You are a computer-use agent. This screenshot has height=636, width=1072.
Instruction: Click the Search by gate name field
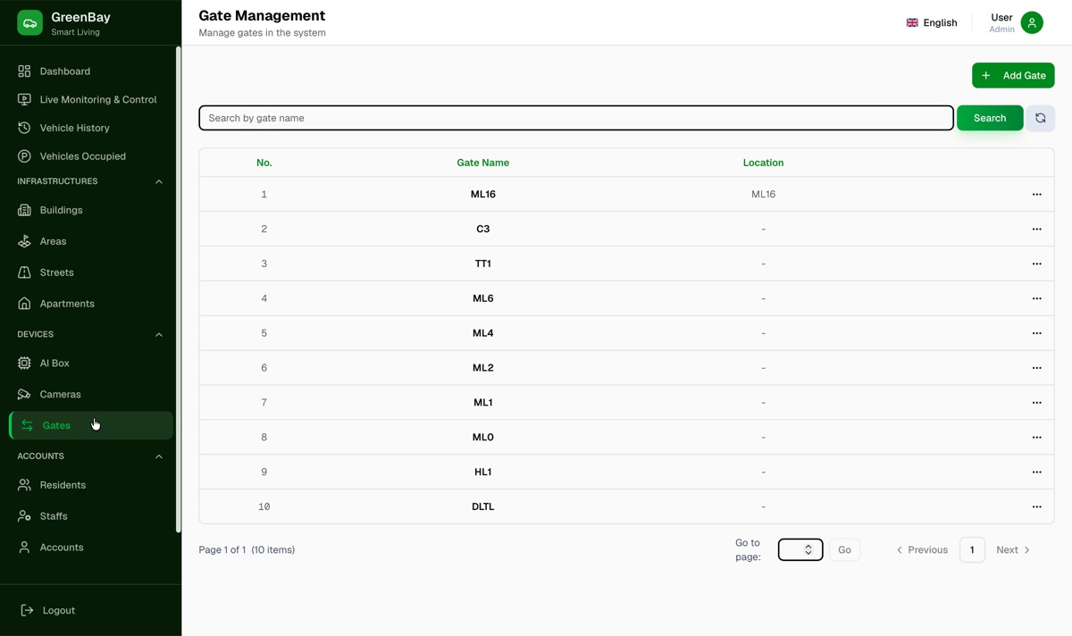(576, 118)
